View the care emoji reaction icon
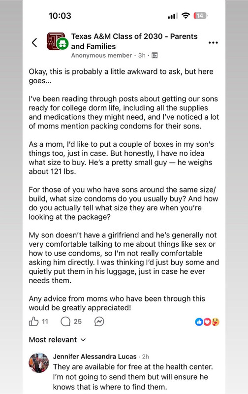The image size is (248, 394). pyautogui.click(x=216, y=322)
